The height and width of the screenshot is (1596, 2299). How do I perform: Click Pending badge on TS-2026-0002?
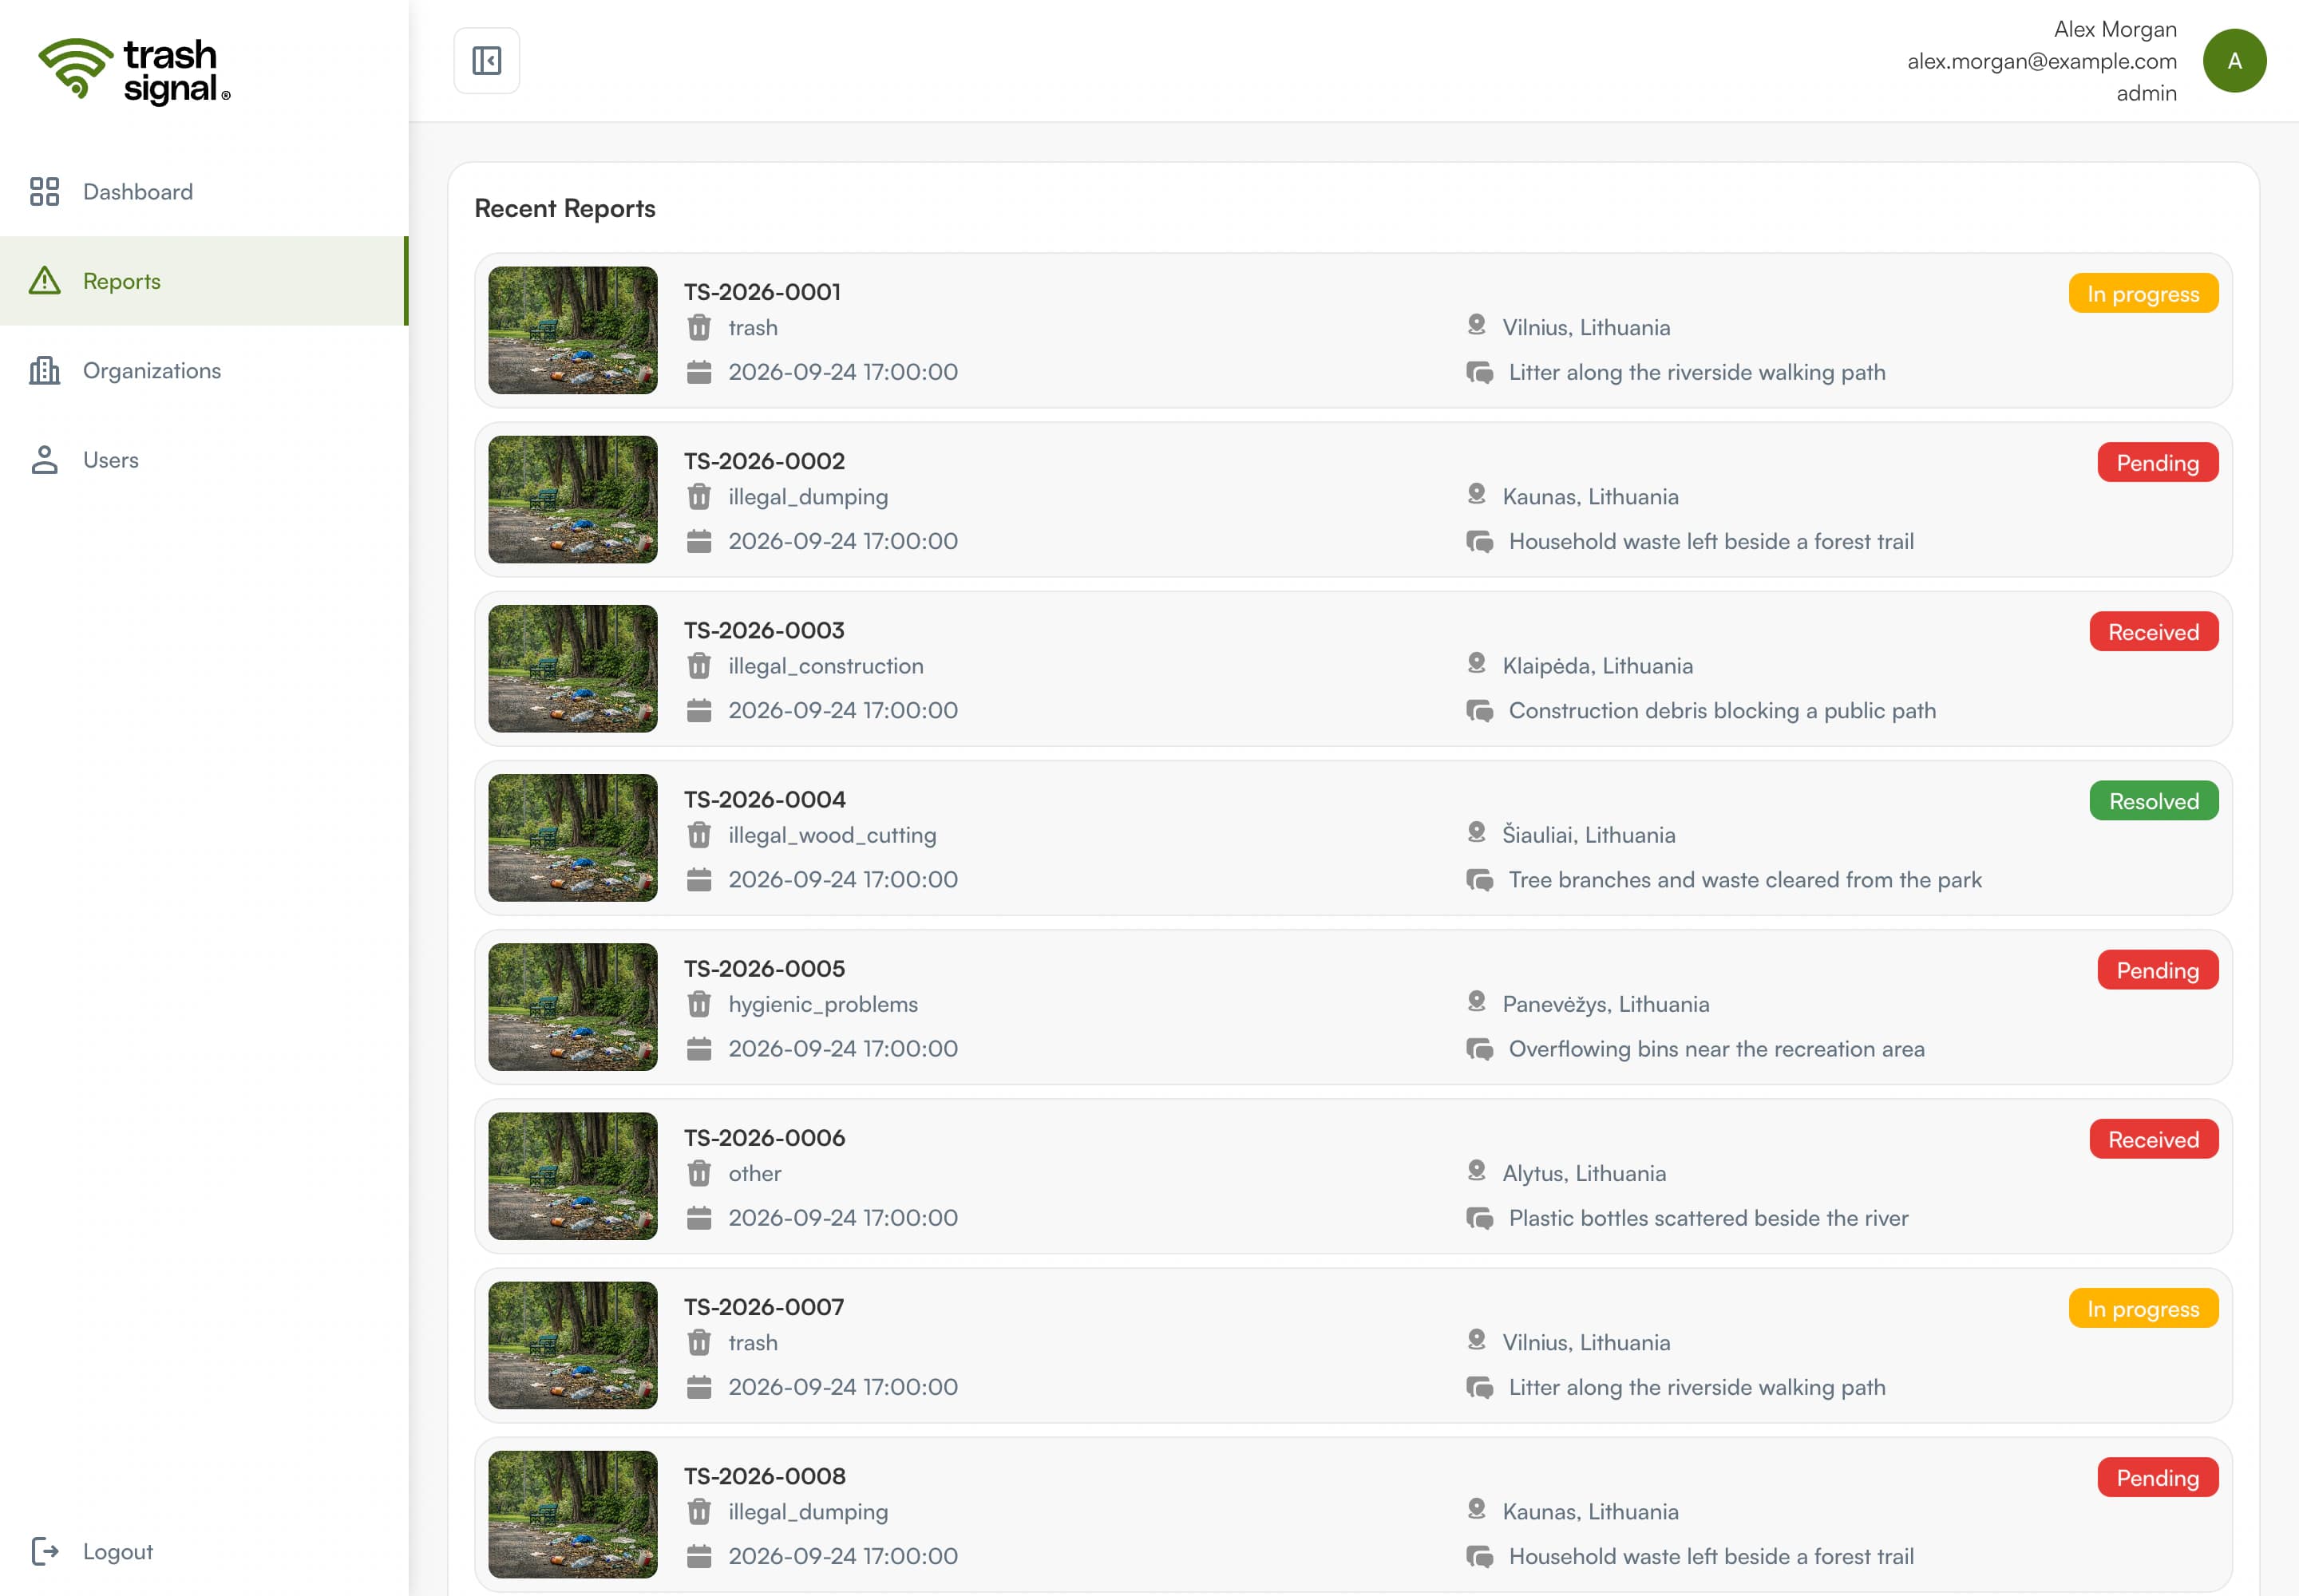click(2157, 463)
